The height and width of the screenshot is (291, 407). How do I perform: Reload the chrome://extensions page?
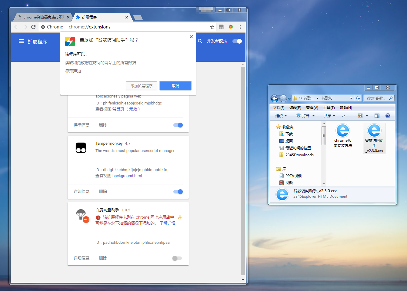coord(33,27)
